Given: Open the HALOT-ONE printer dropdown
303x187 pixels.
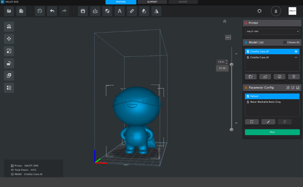Looking at the screenshot, I should (272, 31).
